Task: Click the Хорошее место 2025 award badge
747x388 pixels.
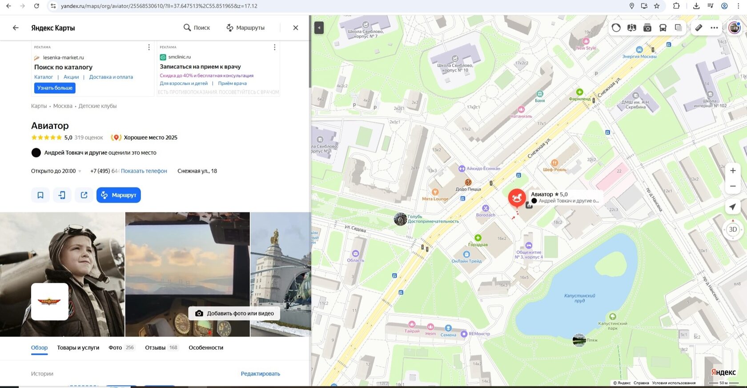Action: click(144, 137)
